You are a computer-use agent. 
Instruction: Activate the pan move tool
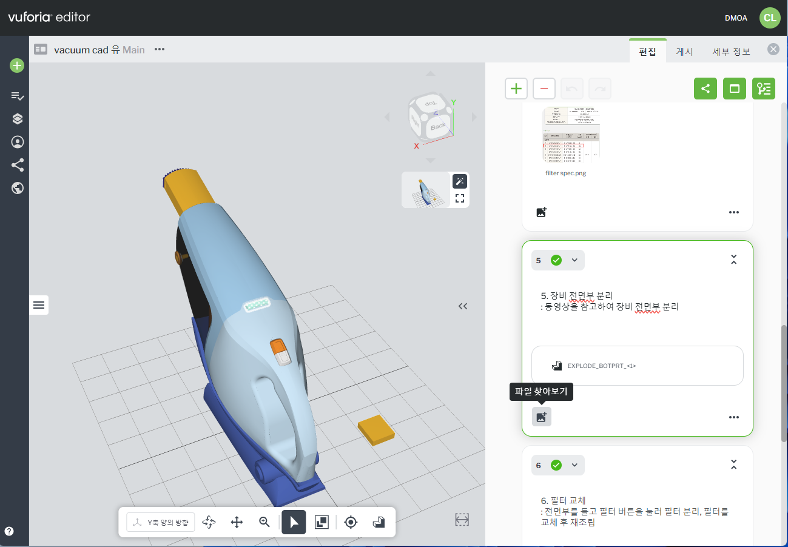pyautogui.click(x=237, y=522)
